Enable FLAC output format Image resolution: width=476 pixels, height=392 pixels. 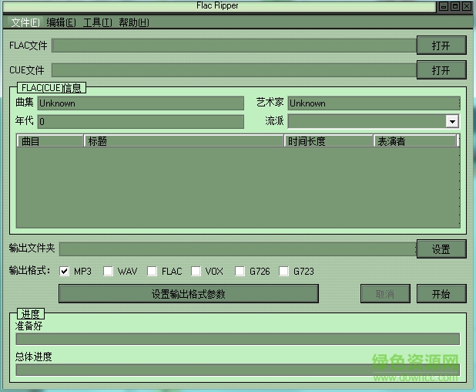[x=152, y=271]
